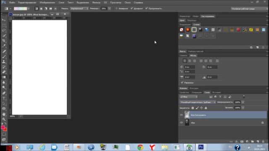The height and width of the screenshot is (151, 269).
Task: Choose the reflected gradient type button
Action: tap(50, 8)
